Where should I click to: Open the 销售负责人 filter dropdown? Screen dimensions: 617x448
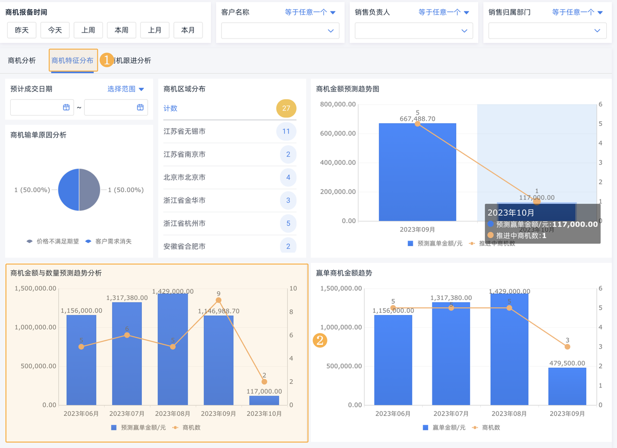point(441,12)
